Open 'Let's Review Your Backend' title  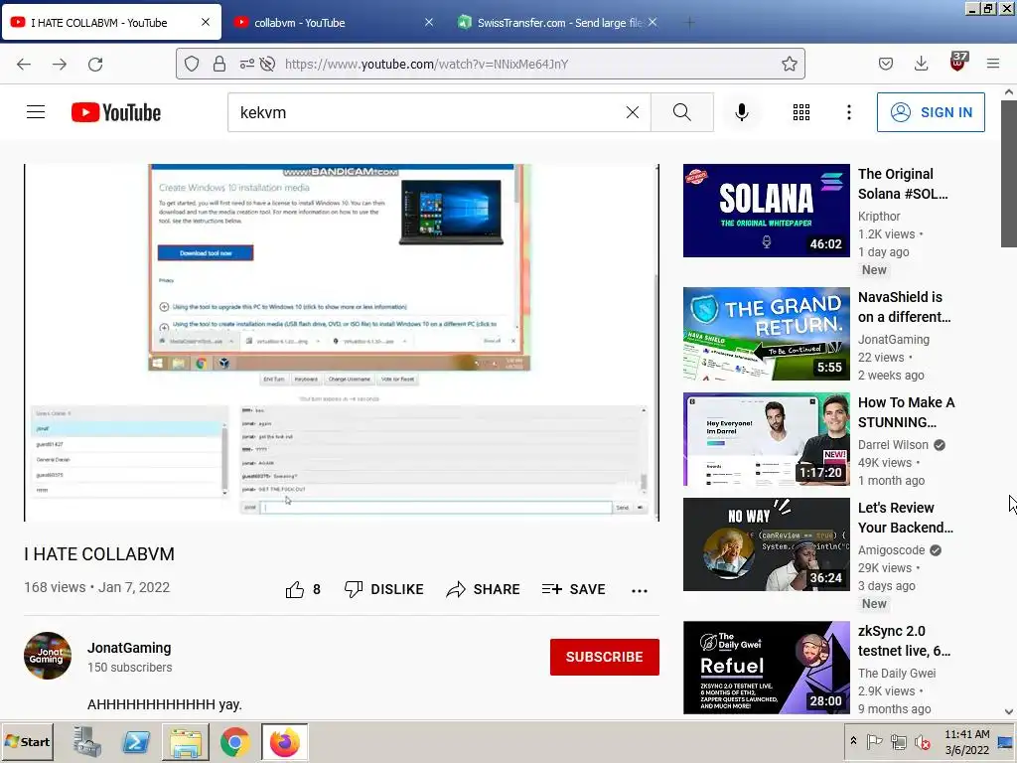tap(906, 517)
